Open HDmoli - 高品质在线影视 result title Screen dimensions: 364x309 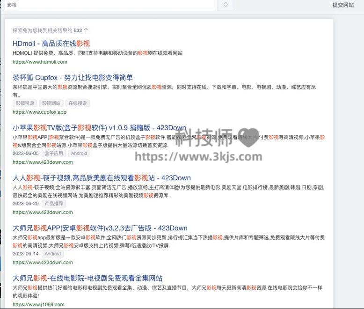(51, 44)
